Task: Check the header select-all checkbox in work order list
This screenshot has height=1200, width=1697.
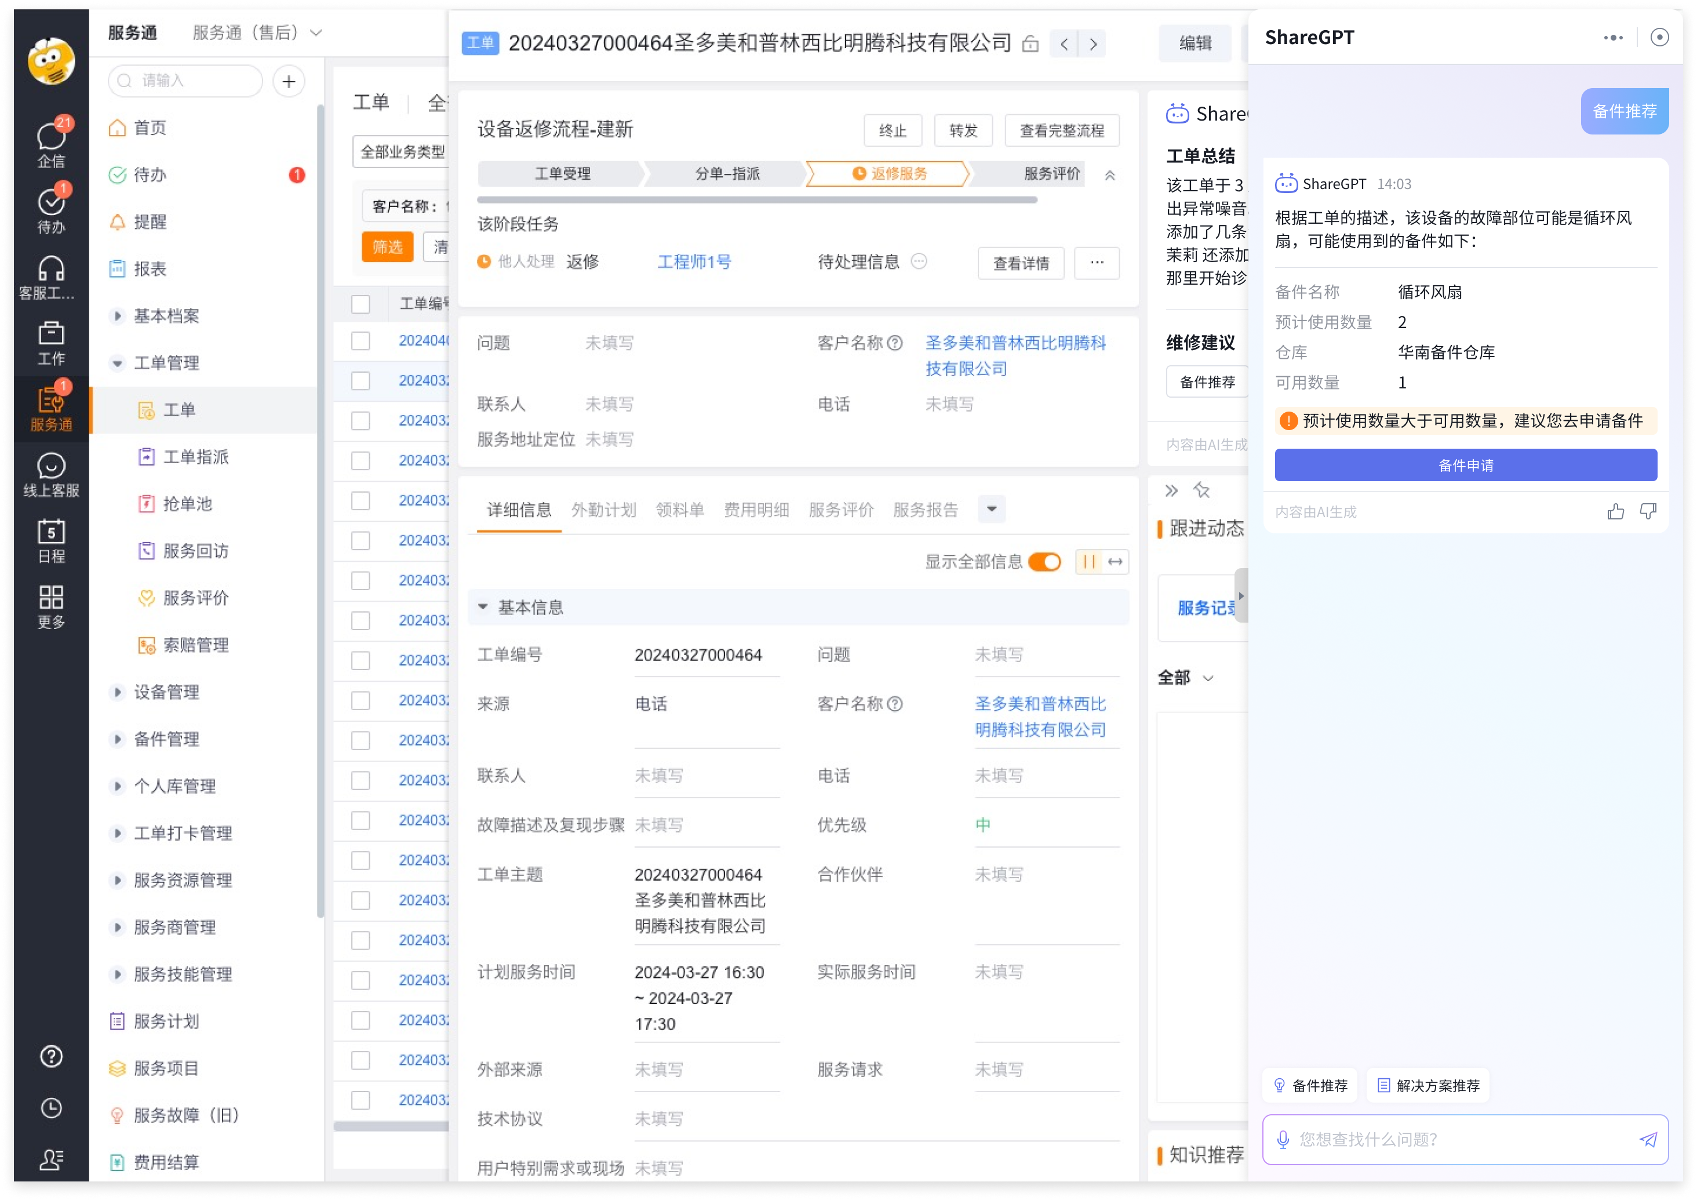Action: pyautogui.click(x=360, y=304)
